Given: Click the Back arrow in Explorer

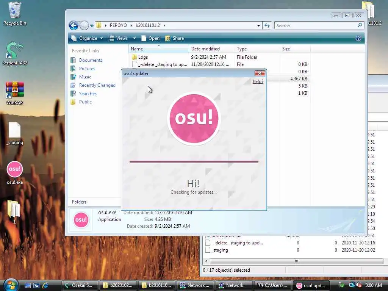Looking at the screenshot, I should [74, 25].
